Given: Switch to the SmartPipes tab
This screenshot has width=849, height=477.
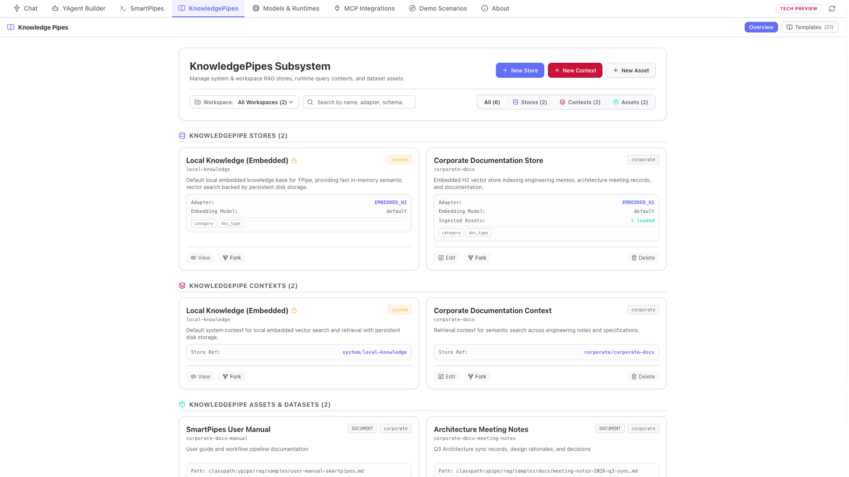Looking at the screenshot, I should coord(142,8).
